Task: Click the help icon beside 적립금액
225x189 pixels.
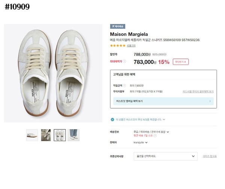Action: 124,86
